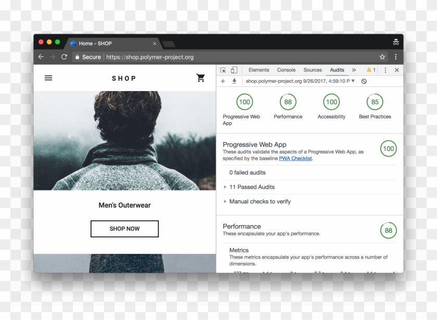
Task: Click the warning count indicator
Action: (x=371, y=70)
